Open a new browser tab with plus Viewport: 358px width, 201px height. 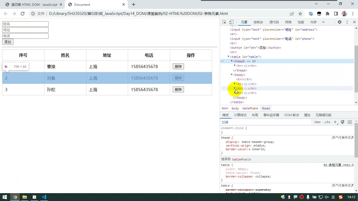pos(134,4)
